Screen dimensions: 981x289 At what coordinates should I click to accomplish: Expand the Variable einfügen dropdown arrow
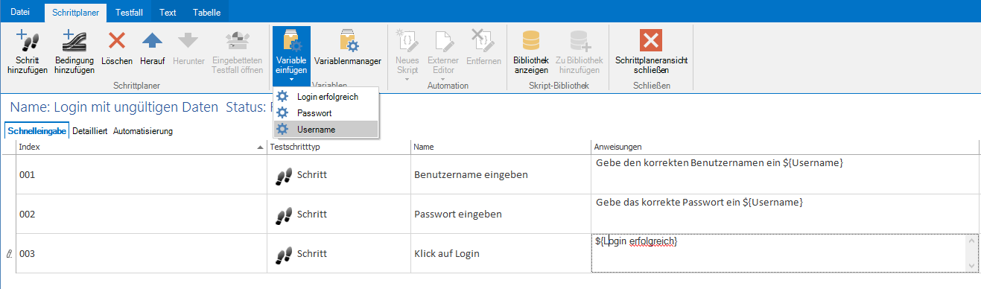(291, 80)
